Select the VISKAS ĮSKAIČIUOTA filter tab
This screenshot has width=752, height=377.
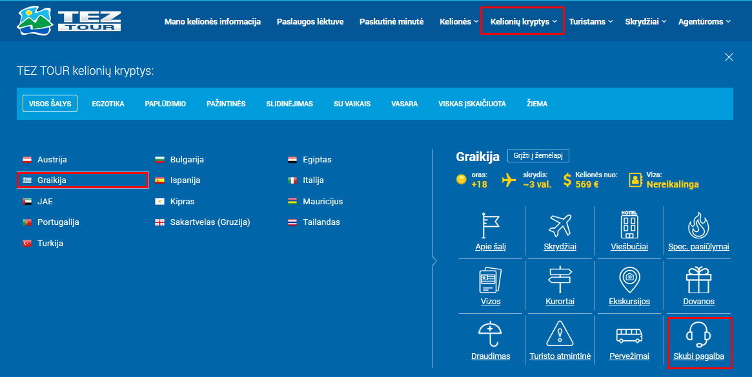point(472,104)
